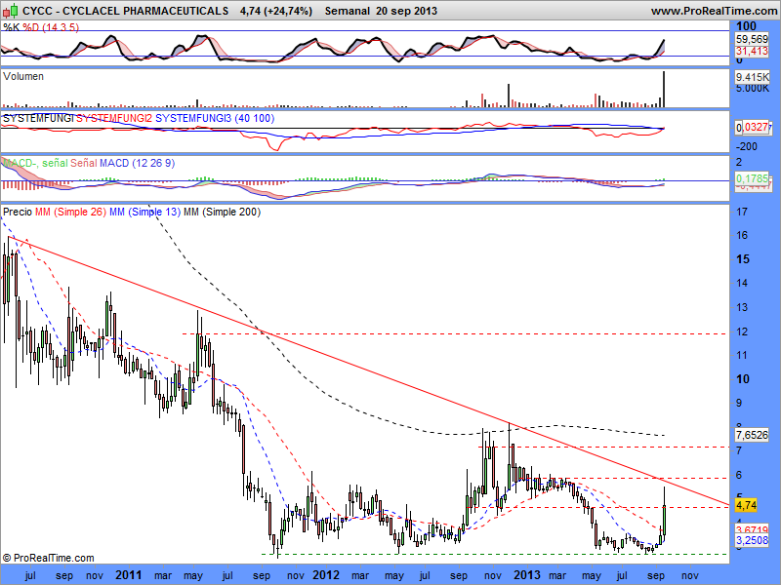This screenshot has height=585, width=781.
Task: Select the red dashed horizontal line at 12
Action: click(x=454, y=333)
